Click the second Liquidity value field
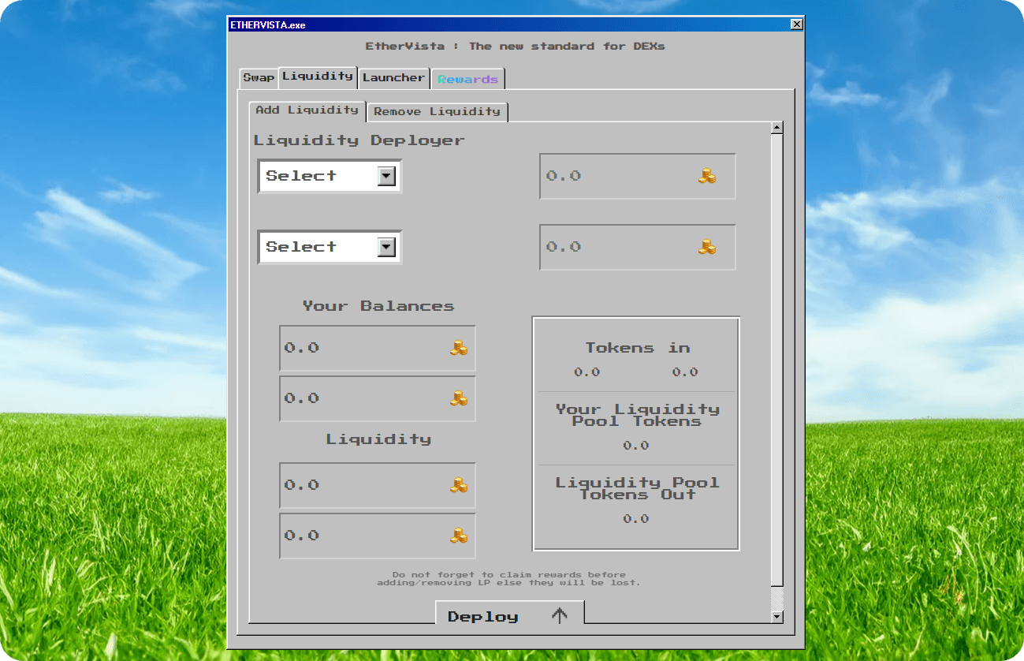The height and width of the screenshot is (661, 1024). point(378,536)
